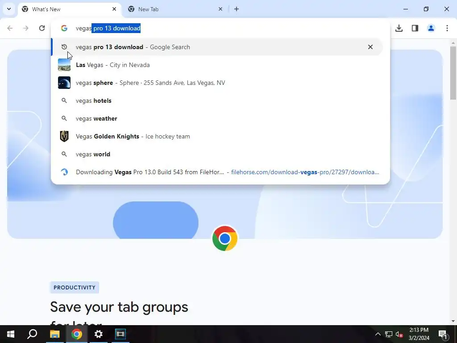Click the Sphere thumbnail image

pyautogui.click(x=64, y=83)
